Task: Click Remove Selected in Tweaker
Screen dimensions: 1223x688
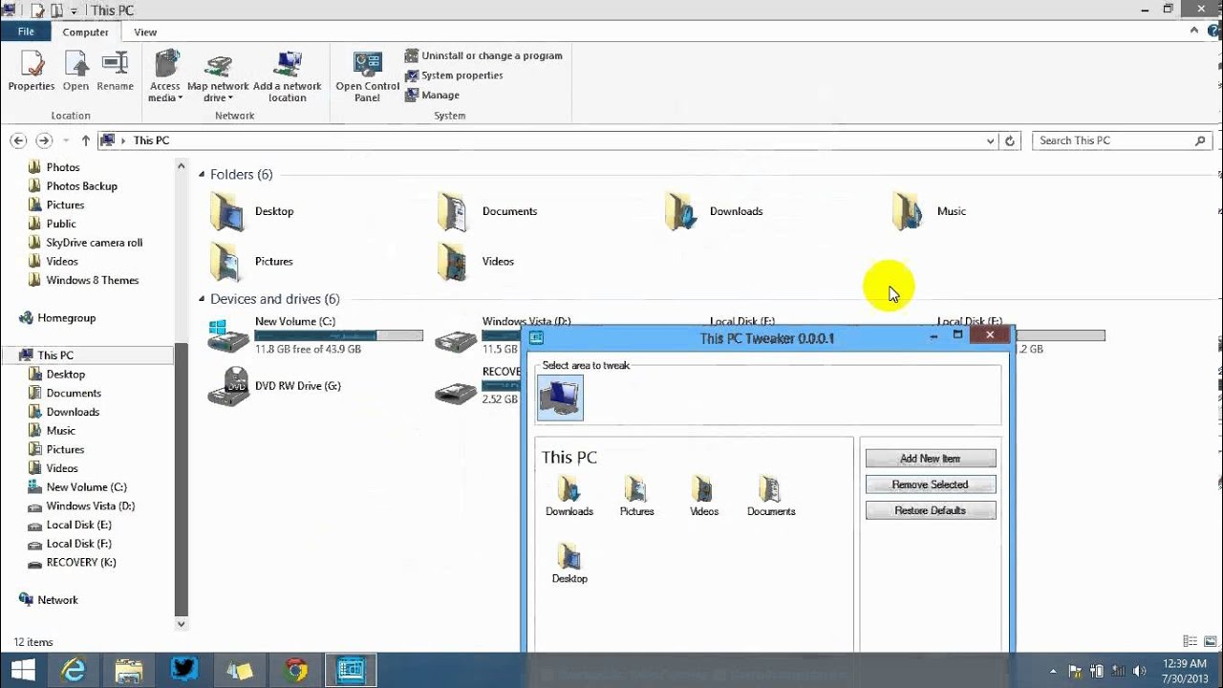Action: point(931,484)
